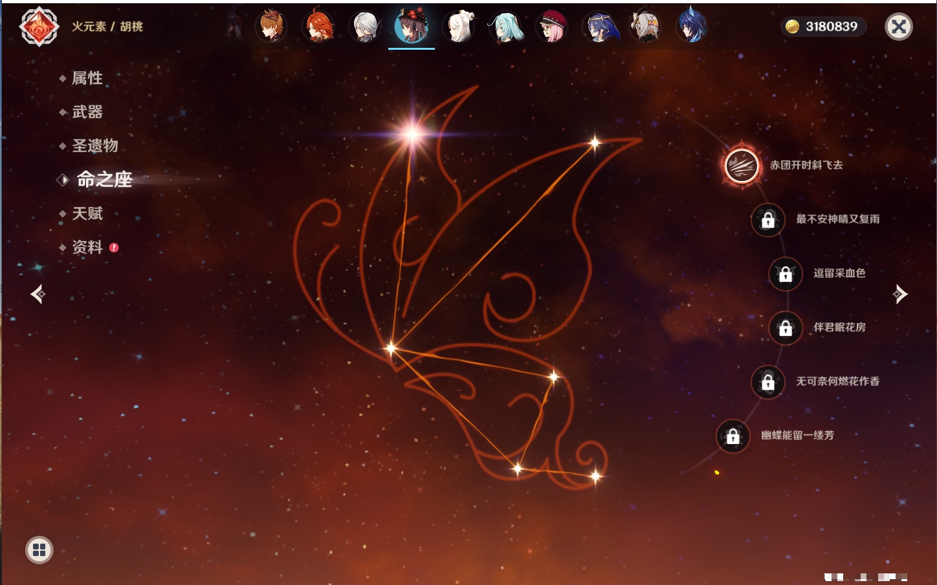Open the 天赋 talents tab
Image resolution: width=937 pixels, height=585 pixels.
(87, 213)
